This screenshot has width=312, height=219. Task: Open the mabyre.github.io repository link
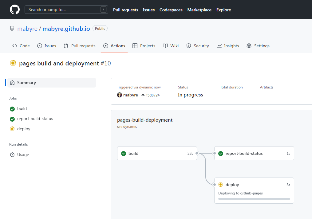[x=66, y=29]
